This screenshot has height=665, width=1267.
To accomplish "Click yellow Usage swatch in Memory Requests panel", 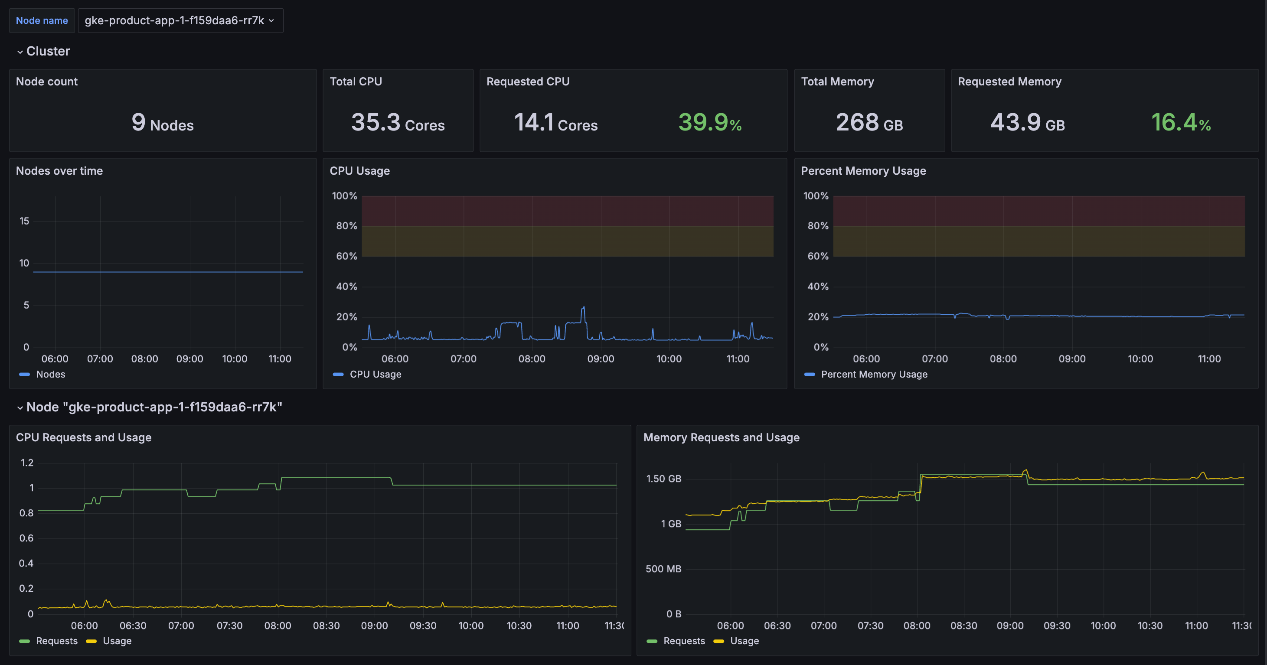I will point(718,641).
